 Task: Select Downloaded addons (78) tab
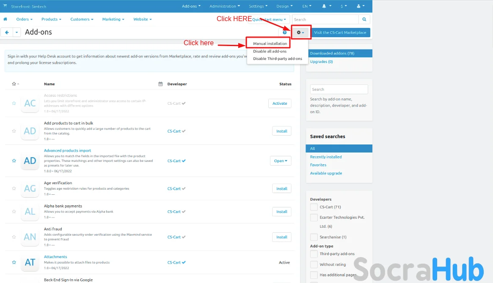click(x=339, y=53)
